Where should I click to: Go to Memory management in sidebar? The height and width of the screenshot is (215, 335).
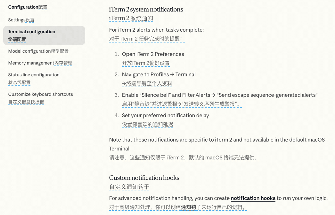point(40,63)
